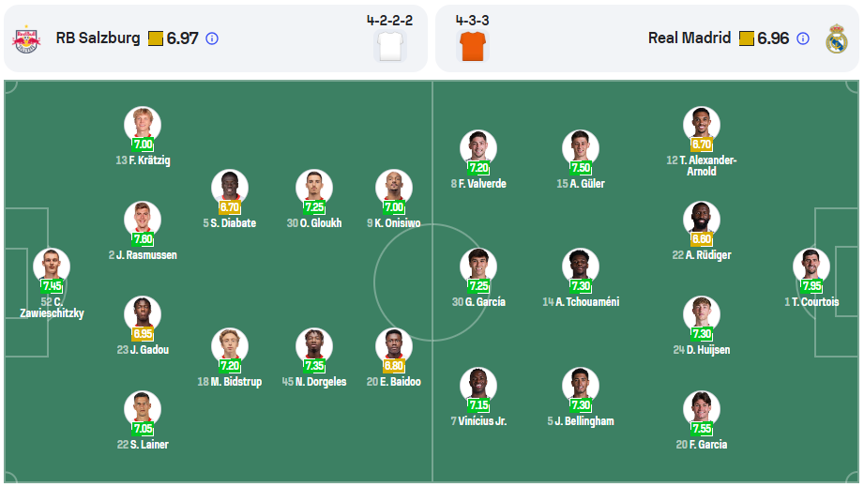Open T. Courtois player avatar

coord(811,266)
